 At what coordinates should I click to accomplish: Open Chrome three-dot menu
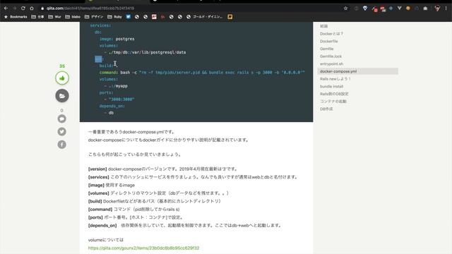pos(446,8)
